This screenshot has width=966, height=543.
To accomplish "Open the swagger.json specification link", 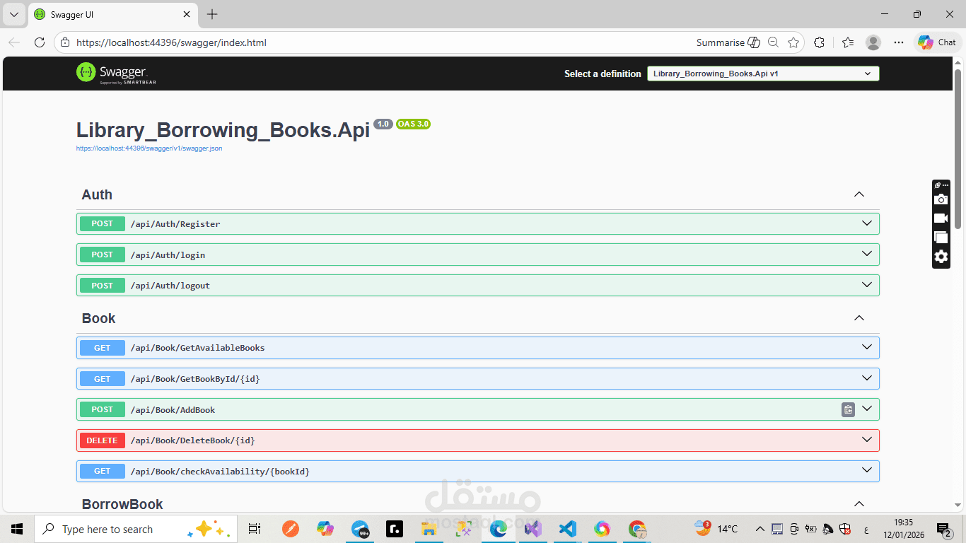I will 149,148.
